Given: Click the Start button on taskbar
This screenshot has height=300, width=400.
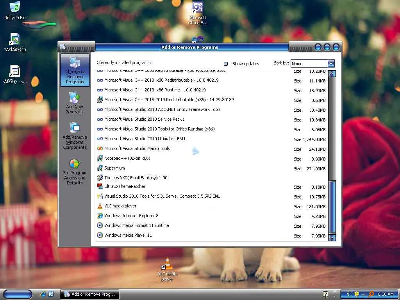Looking at the screenshot, I should pos(18,295).
